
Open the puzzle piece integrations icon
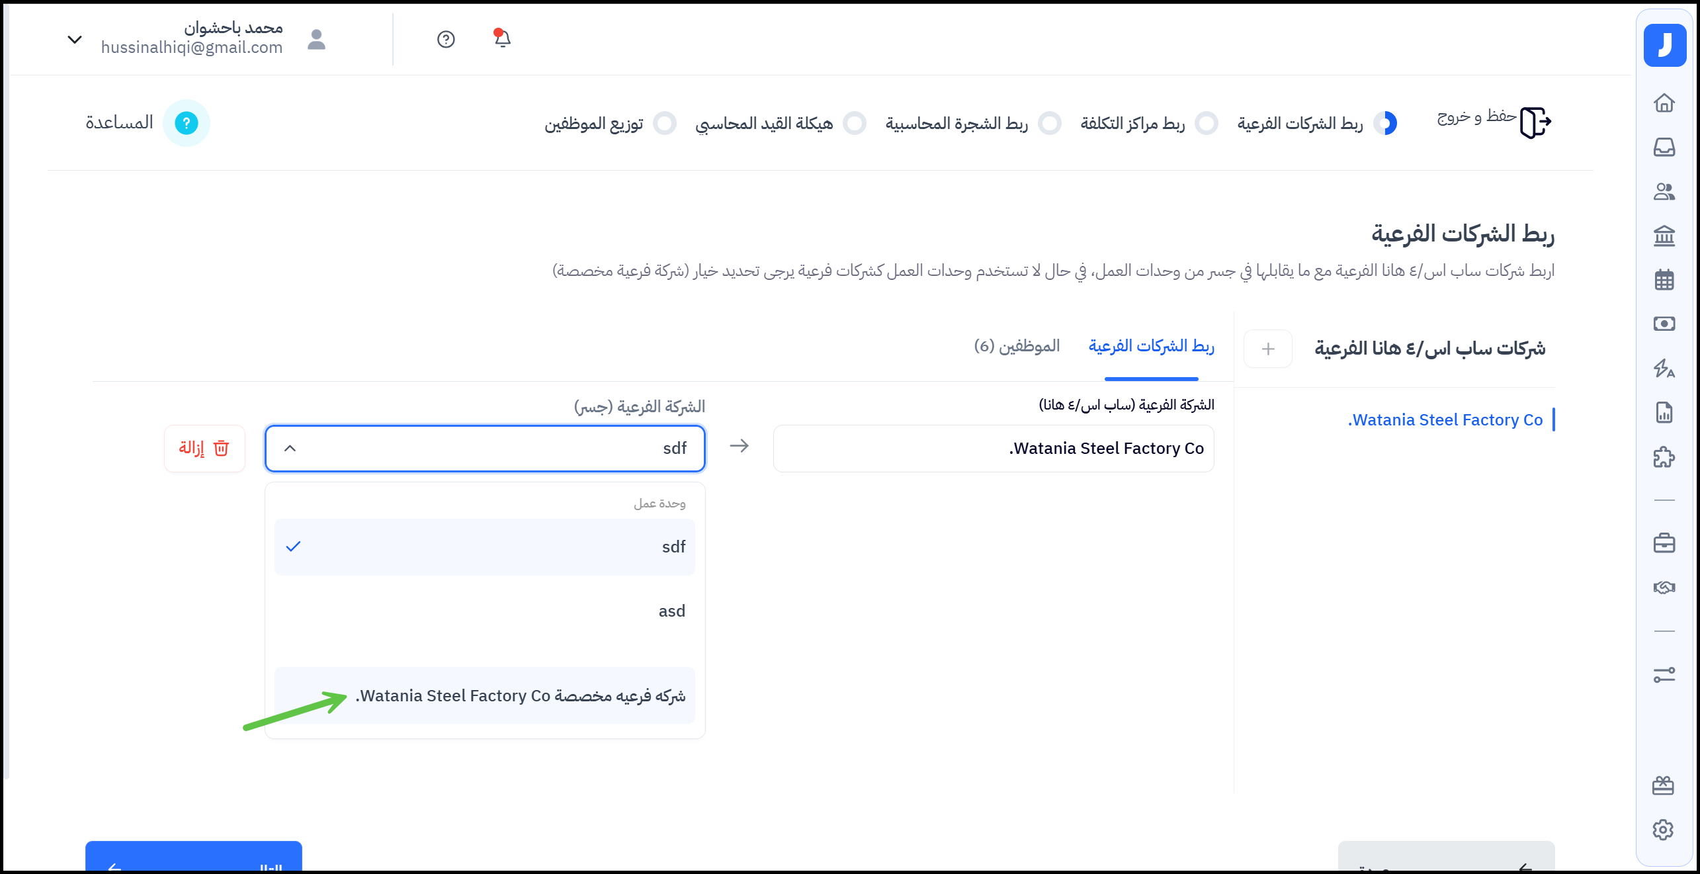(1664, 457)
